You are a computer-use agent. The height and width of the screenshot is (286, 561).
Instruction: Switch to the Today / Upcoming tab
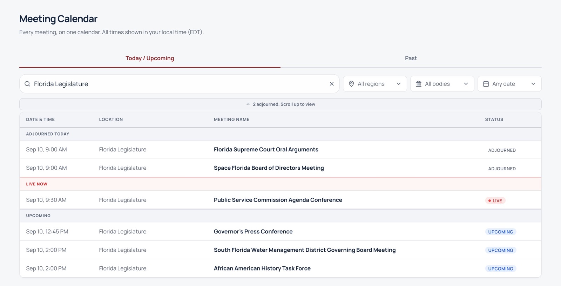tap(150, 58)
